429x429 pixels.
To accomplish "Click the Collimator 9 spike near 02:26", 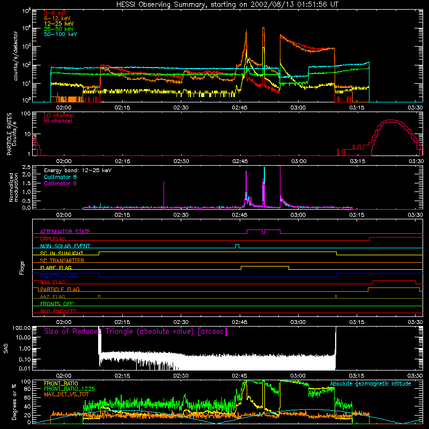I will point(164,195).
